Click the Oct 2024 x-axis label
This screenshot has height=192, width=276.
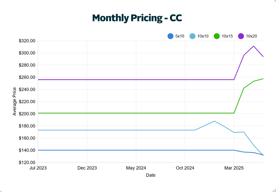click(x=185, y=168)
